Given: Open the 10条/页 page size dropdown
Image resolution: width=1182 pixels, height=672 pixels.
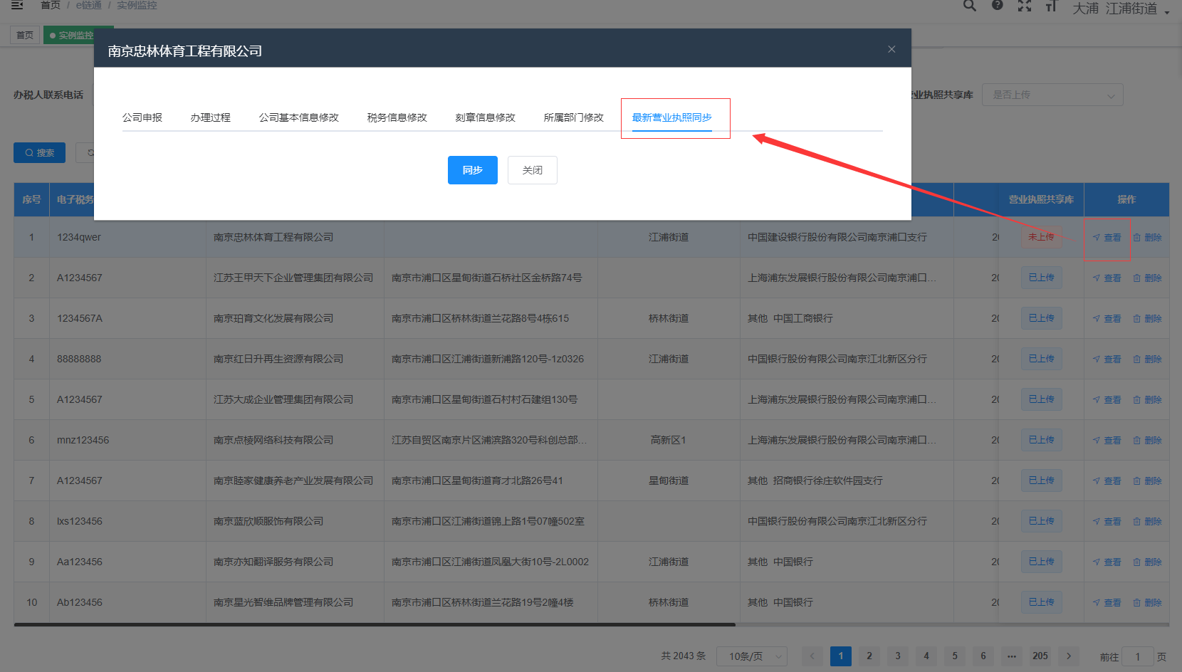Looking at the screenshot, I should coord(752,656).
